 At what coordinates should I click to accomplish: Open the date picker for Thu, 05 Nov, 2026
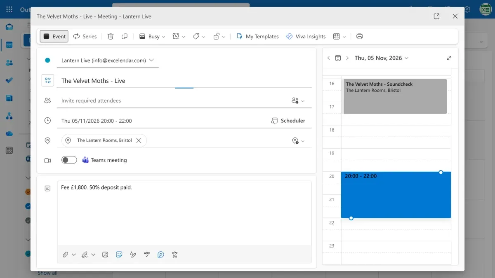click(382, 58)
